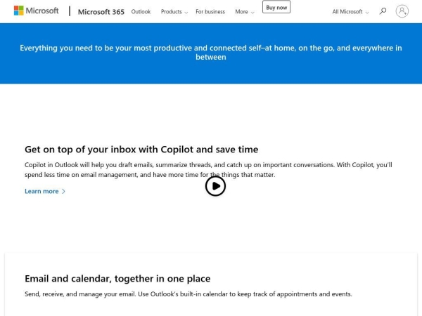Expand the More dropdown menu
This screenshot has width=422, height=316.
tap(244, 12)
